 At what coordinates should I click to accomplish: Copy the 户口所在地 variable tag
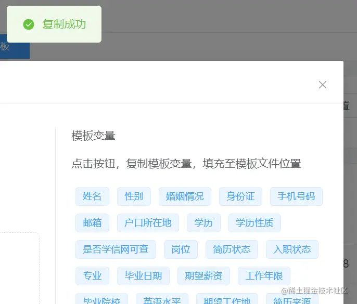(148, 223)
